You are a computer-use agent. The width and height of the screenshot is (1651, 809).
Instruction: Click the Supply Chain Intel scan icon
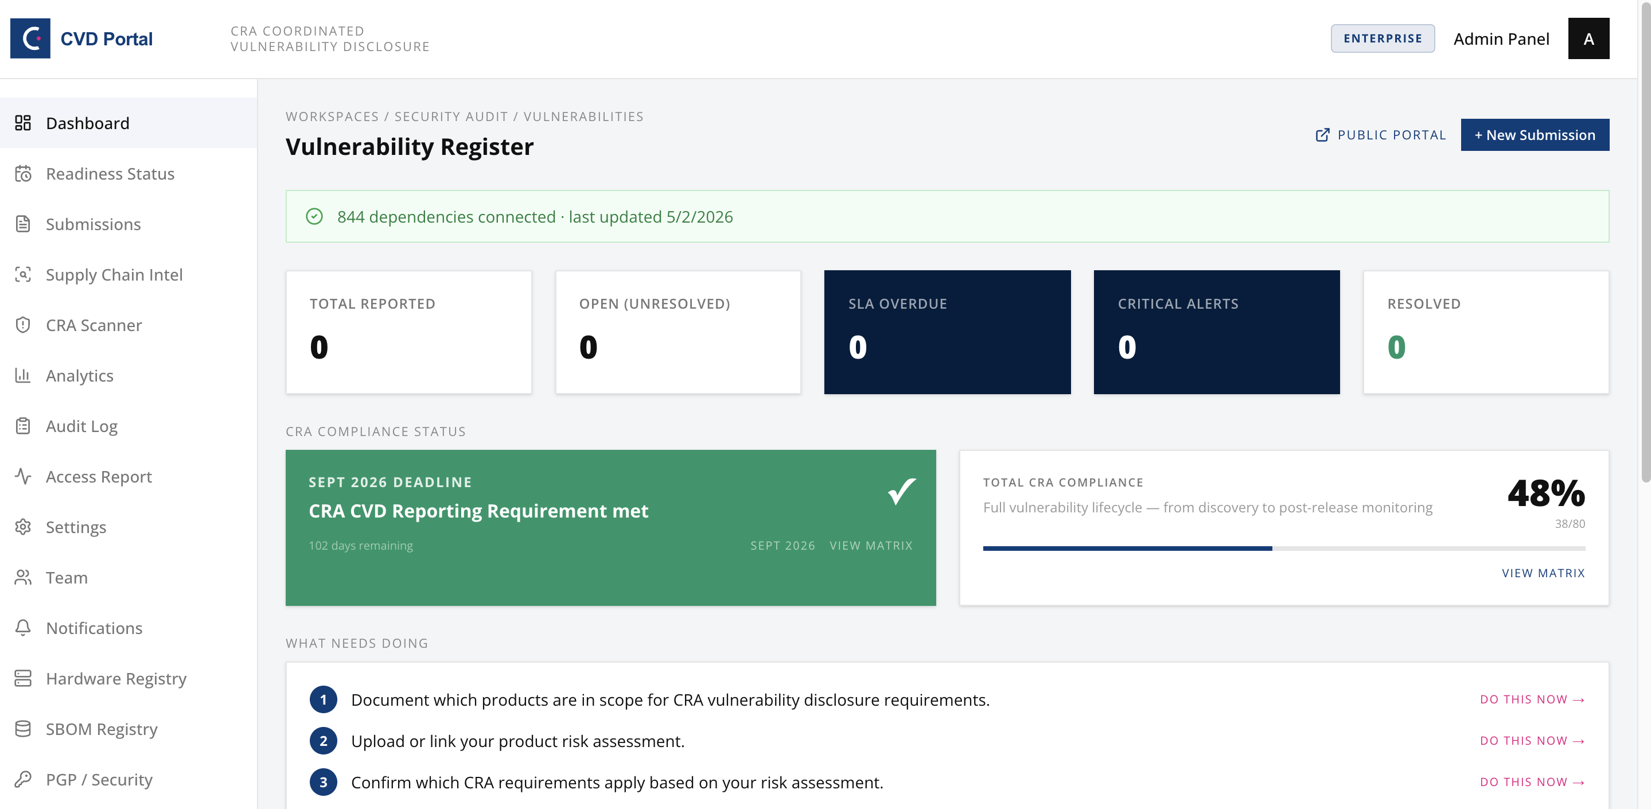click(23, 274)
